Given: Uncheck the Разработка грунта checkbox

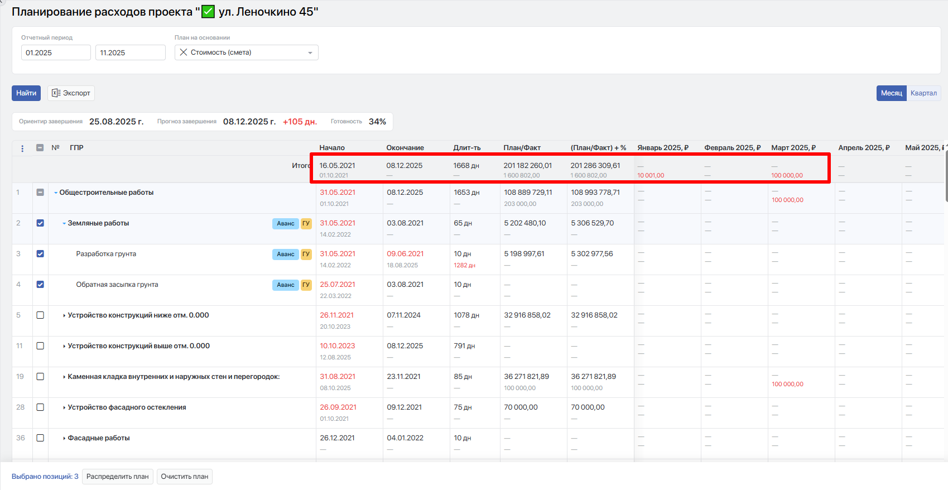Looking at the screenshot, I should tap(40, 254).
